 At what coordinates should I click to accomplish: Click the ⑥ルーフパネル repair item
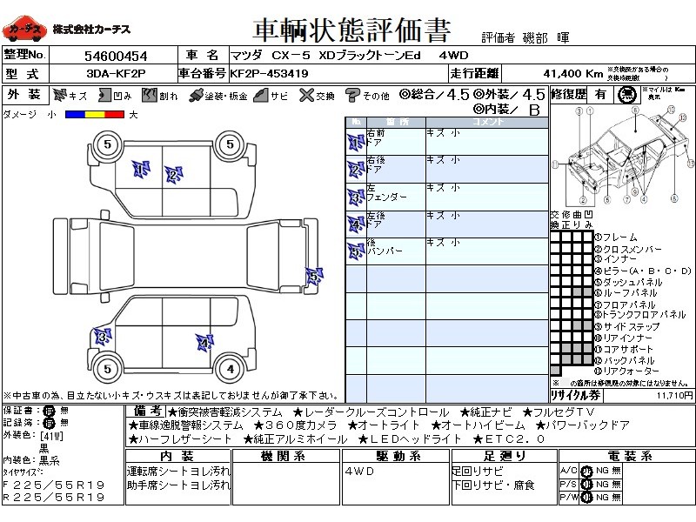(x=626, y=292)
